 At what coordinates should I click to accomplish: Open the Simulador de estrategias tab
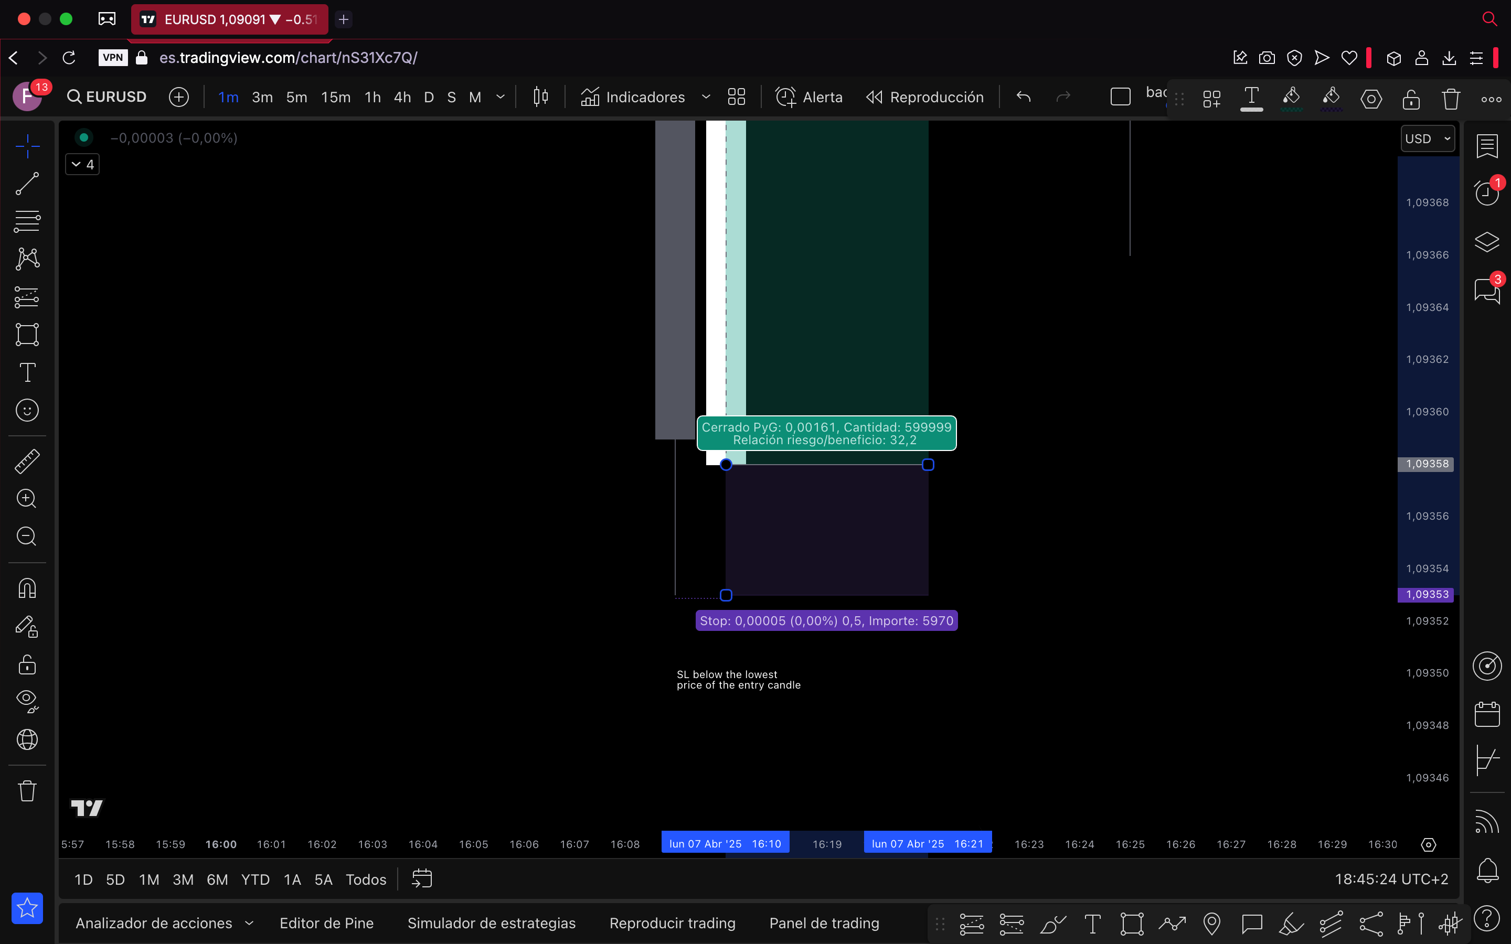point(492,923)
